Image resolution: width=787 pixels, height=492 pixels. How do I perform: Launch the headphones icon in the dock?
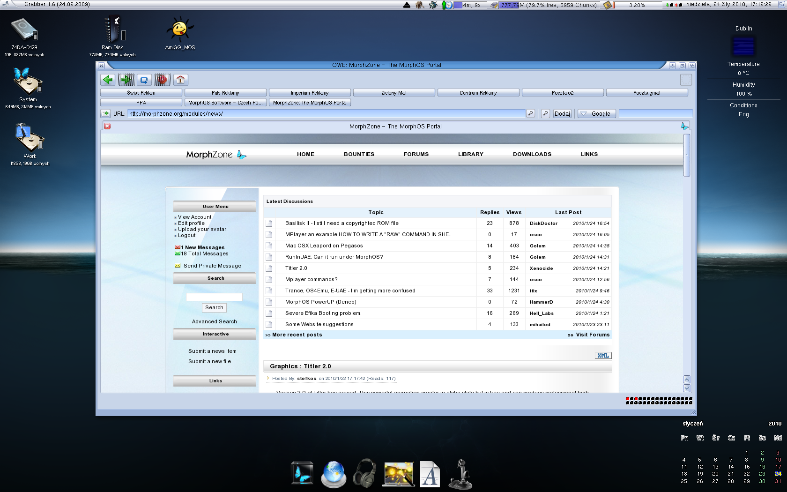click(365, 473)
